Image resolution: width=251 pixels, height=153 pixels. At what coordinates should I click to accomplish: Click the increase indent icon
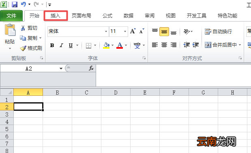(195, 45)
